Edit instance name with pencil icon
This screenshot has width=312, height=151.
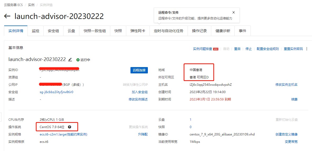pos(70,59)
